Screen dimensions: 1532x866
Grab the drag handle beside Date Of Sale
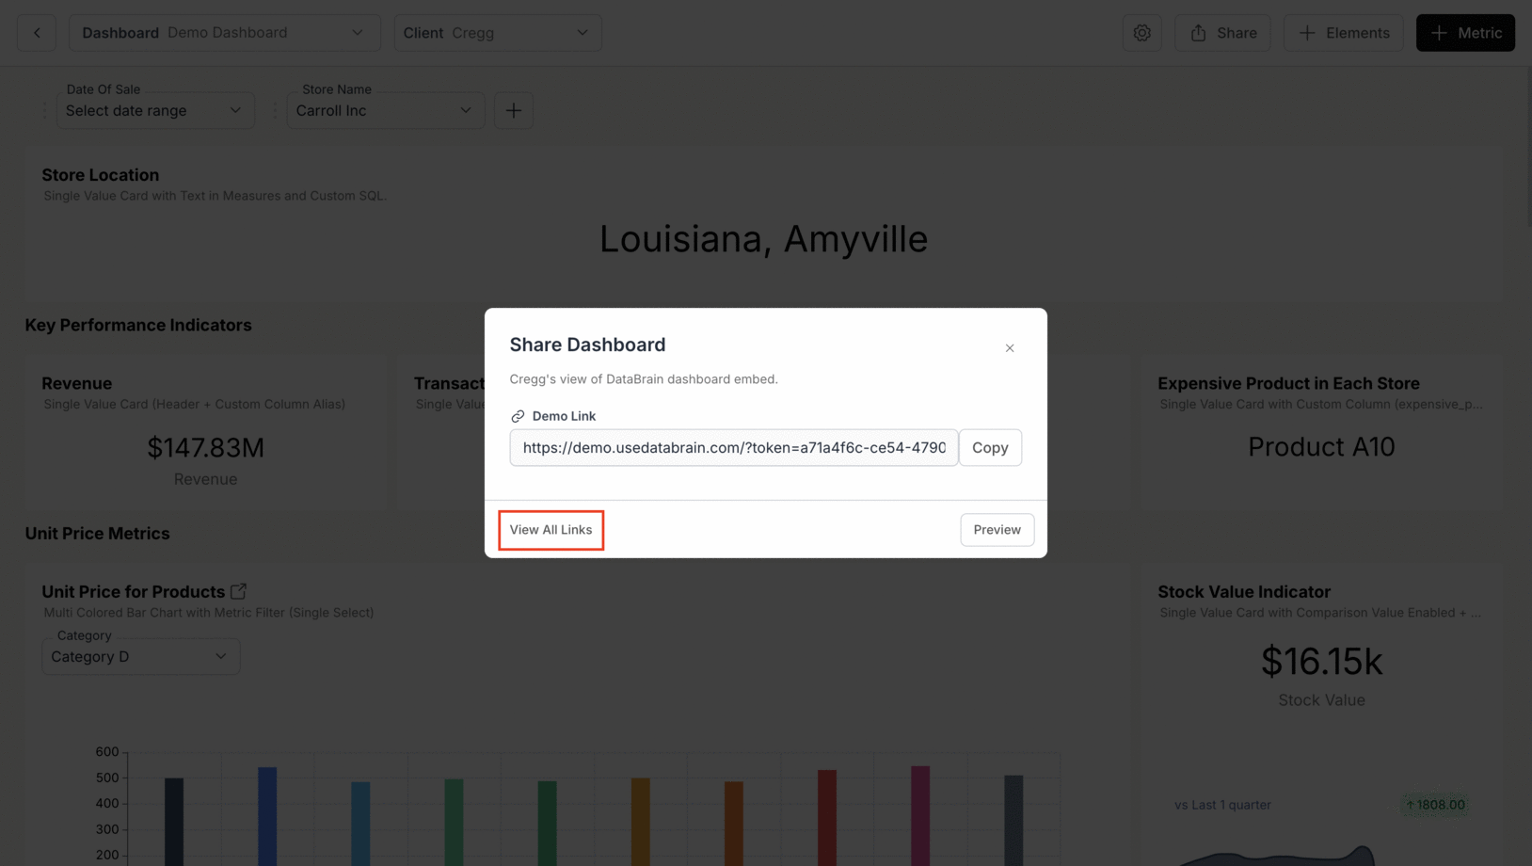(x=44, y=110)
